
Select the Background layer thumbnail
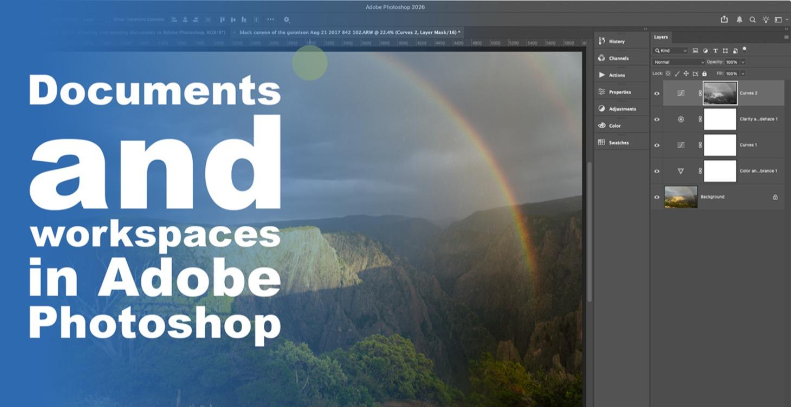click(x=681, y=197)
